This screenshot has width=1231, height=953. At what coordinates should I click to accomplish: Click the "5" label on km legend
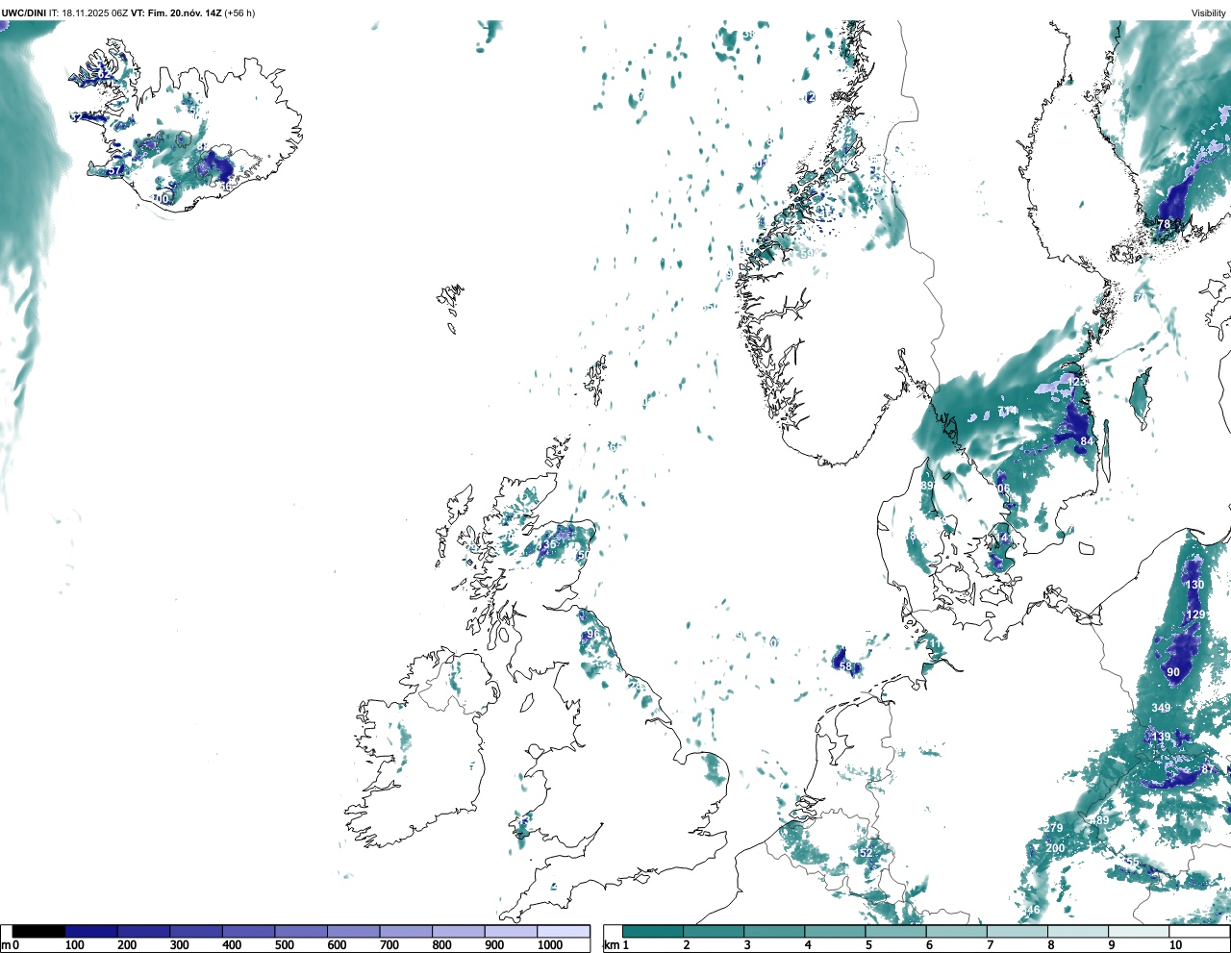click(868, 945)
